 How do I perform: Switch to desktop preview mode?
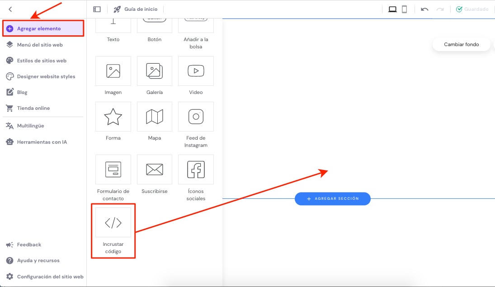tap(392, 9)
